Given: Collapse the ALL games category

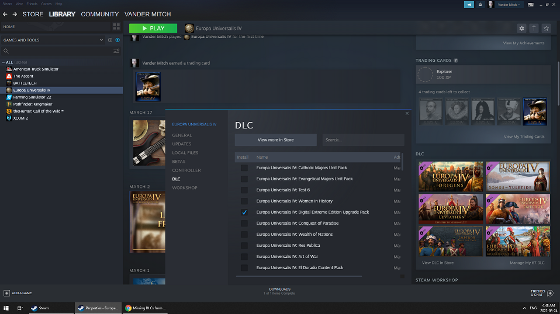Looking at the screenshot, I should tap(3, 62).
